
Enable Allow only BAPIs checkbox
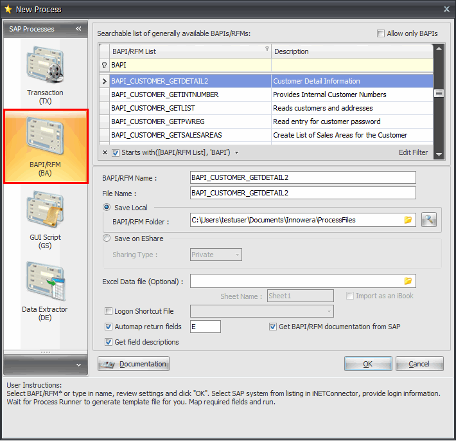(381, 33)
